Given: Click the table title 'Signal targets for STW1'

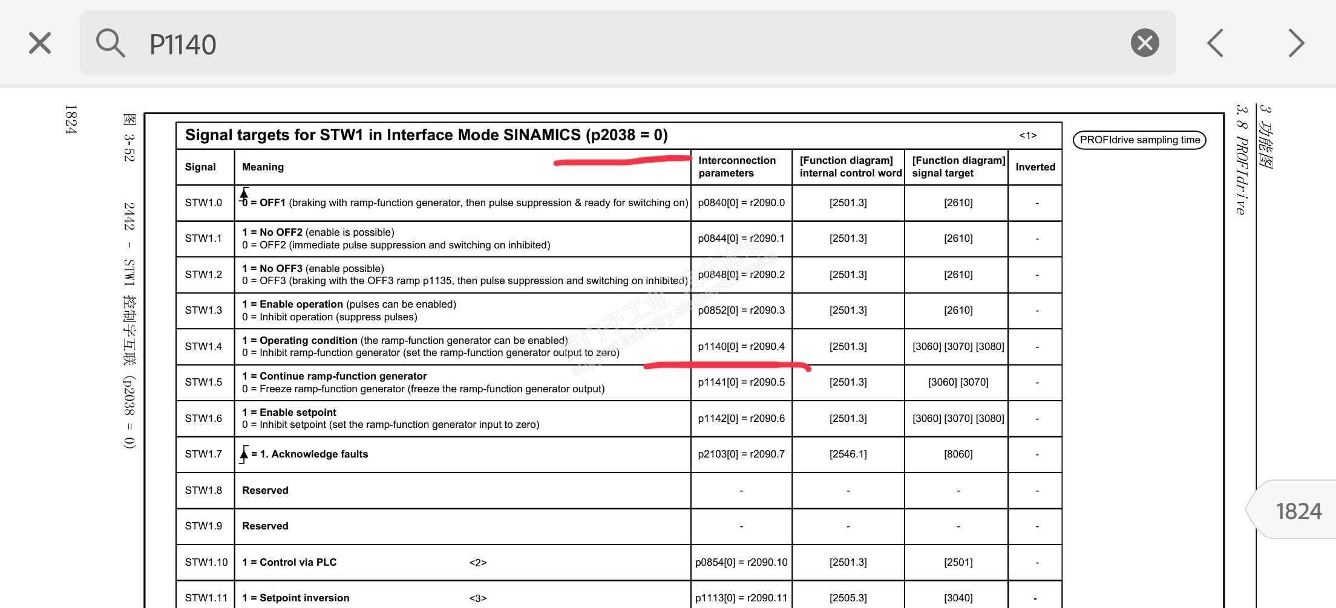Looking at the screenshot, I should (426, 135).
